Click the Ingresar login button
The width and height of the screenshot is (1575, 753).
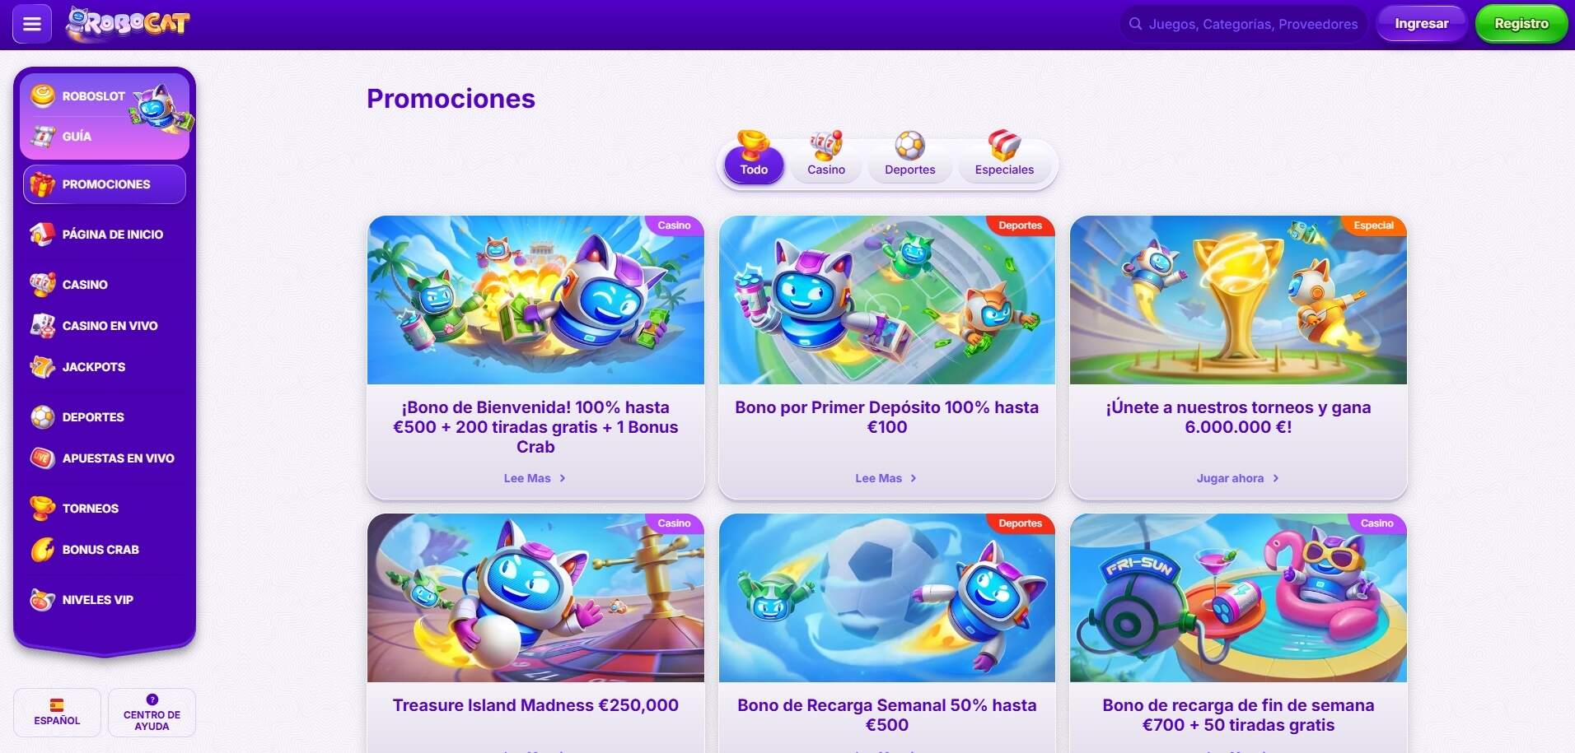click(1422, 24)
